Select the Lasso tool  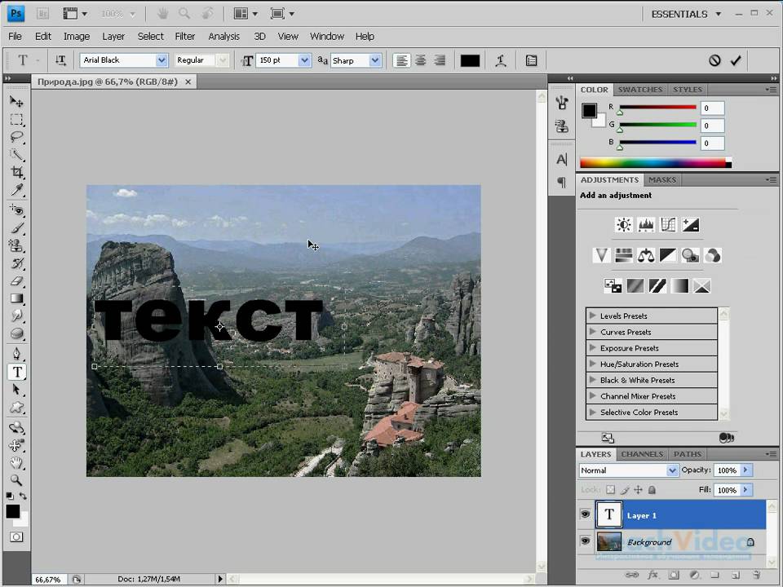16,137
